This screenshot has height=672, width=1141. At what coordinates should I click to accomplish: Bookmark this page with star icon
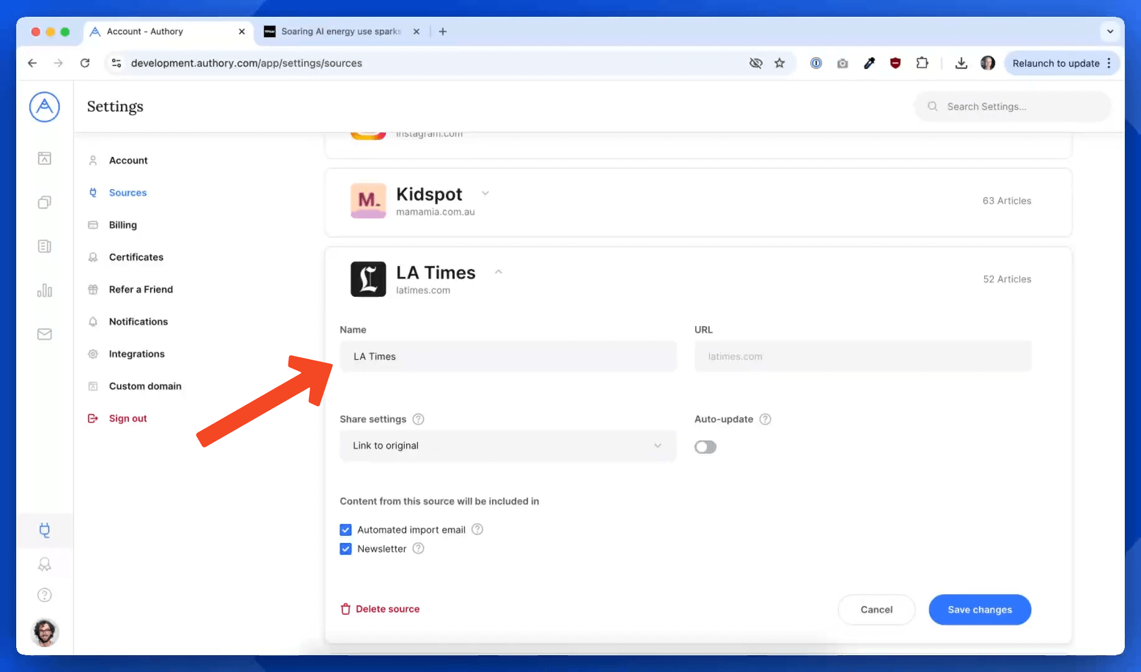(779, 63)
